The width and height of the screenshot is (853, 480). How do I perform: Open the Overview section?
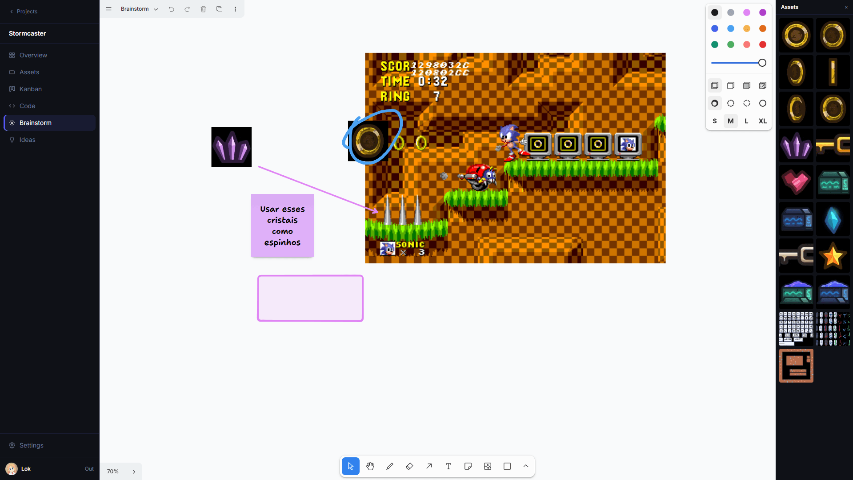(50, 55)
